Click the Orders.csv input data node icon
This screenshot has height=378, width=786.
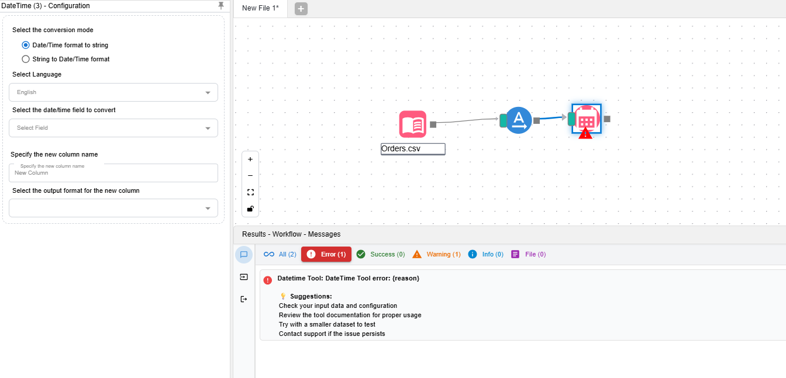[x=412, y=124]
